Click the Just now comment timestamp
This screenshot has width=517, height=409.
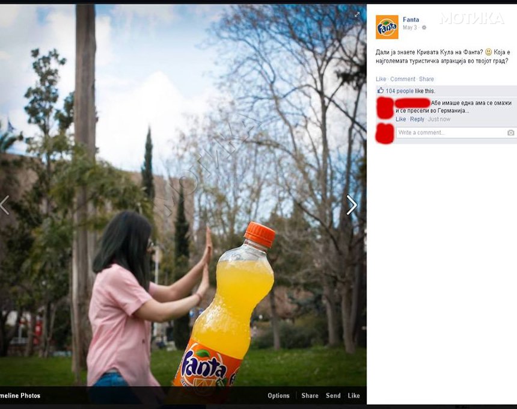[x=439, y=119]
